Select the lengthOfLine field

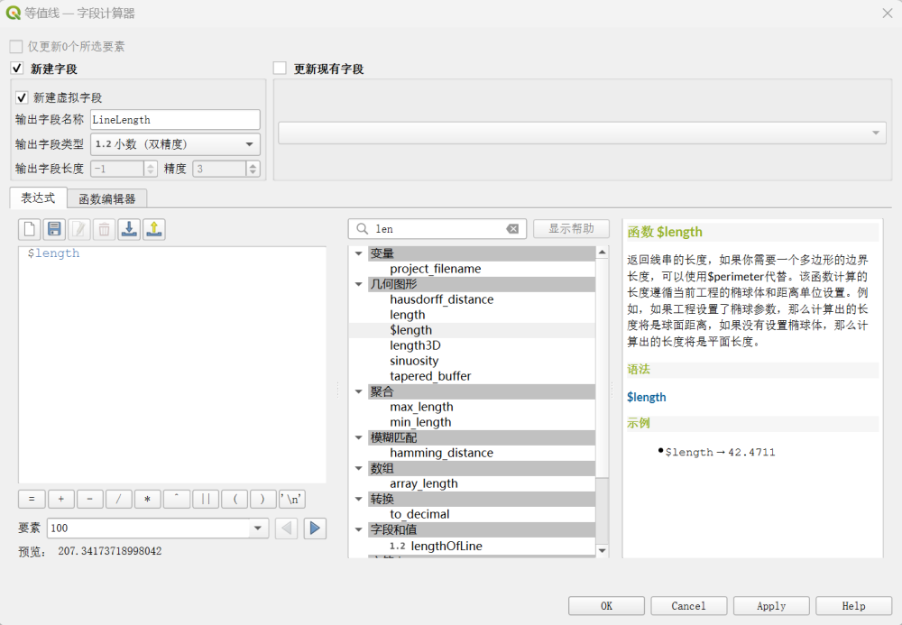(446, 546)
